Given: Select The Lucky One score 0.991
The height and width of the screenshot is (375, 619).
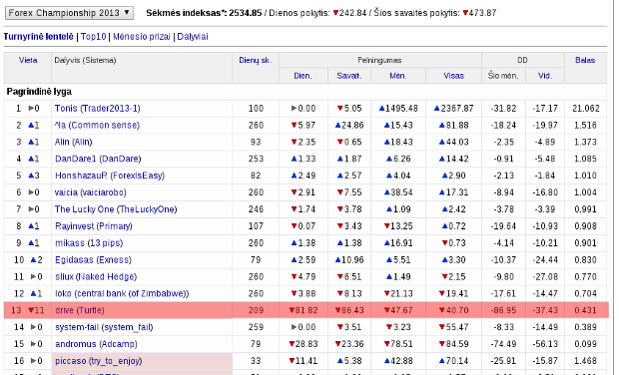Looking at the screenshot, I should 585,209.
